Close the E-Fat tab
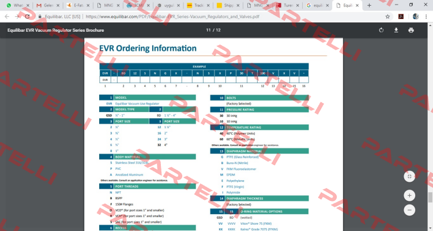The height and width of the screenshot is (231, 433). point(88,5)
